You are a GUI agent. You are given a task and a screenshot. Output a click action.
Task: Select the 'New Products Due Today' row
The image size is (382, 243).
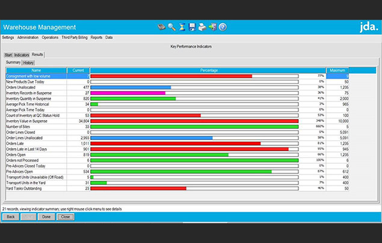tap(177, 82)
